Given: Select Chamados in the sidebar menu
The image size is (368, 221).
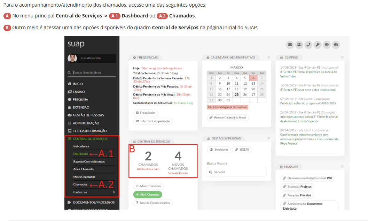Looking at the screenshot, I should [80, 185].
